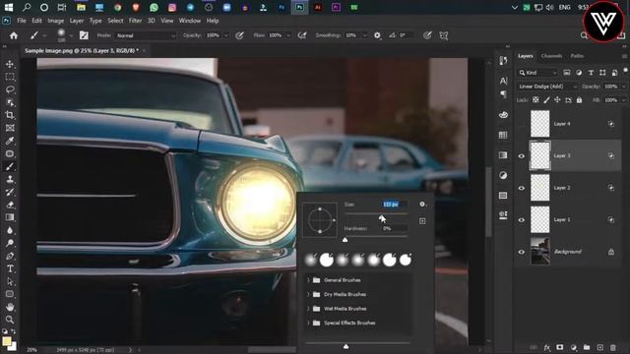Toggle lock image pixels brush icon
Viewport: 630px width, 354px height.
pyautogui.click(x=546, y=100)
